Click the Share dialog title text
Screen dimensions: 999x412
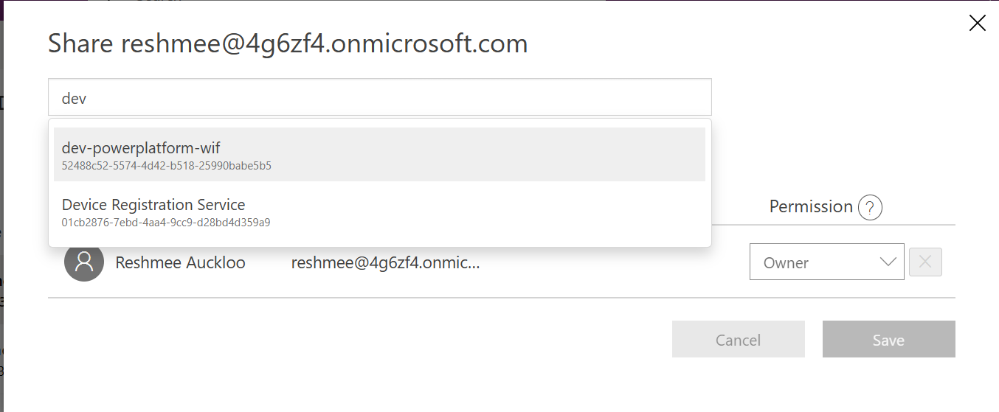[x=288, y=44]
